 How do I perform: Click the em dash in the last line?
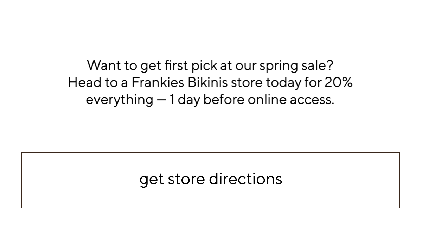(x=161, y=100)
